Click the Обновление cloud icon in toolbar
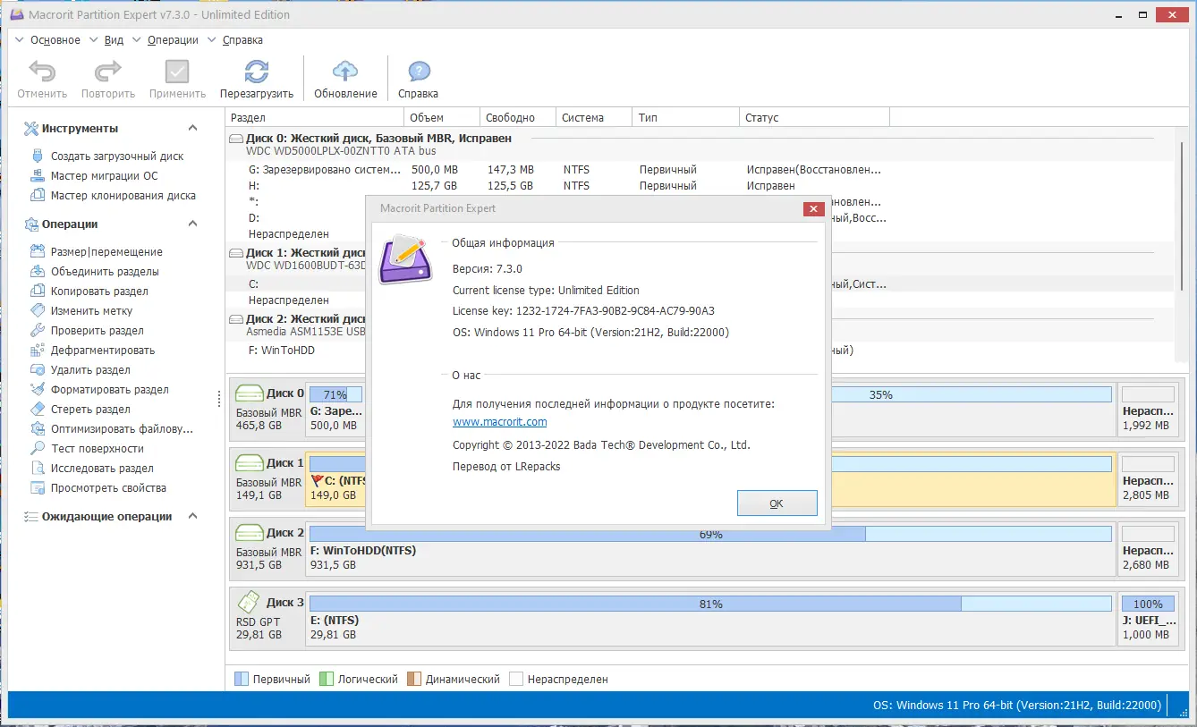This screenshot has height=727, width=1197. point(345,72)
